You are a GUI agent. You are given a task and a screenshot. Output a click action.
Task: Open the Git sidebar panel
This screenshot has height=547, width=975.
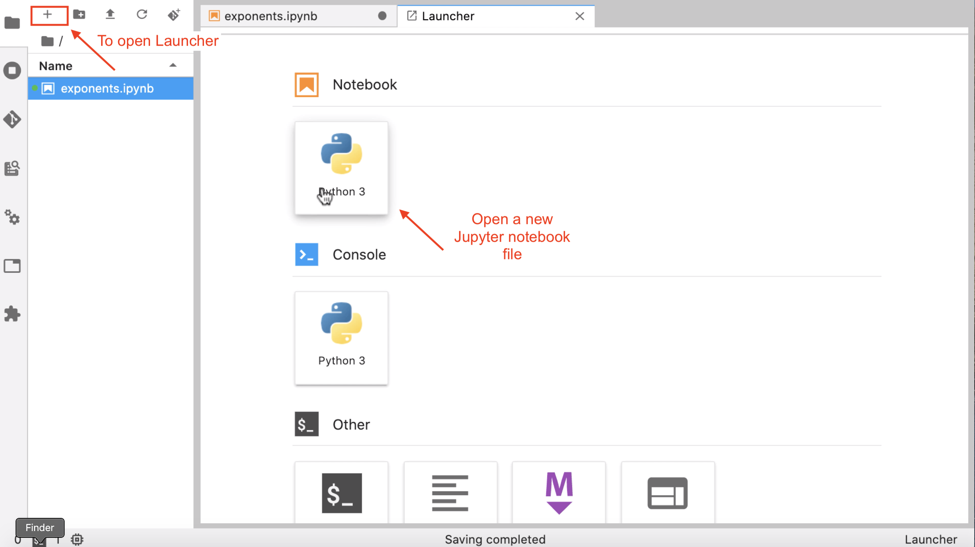click(12, 119)
